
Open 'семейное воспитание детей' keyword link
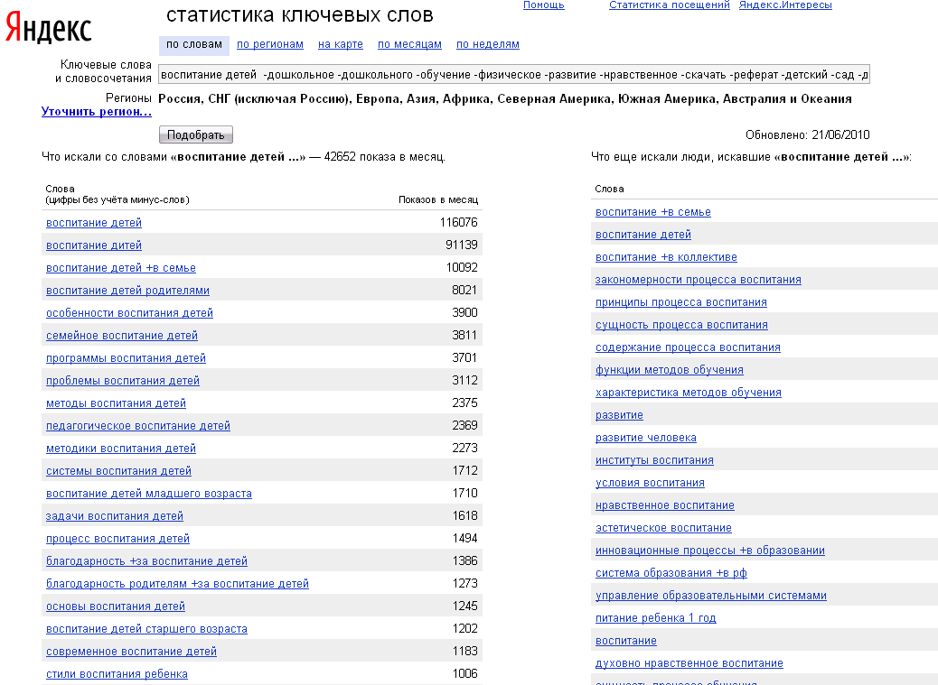[121, 336]
